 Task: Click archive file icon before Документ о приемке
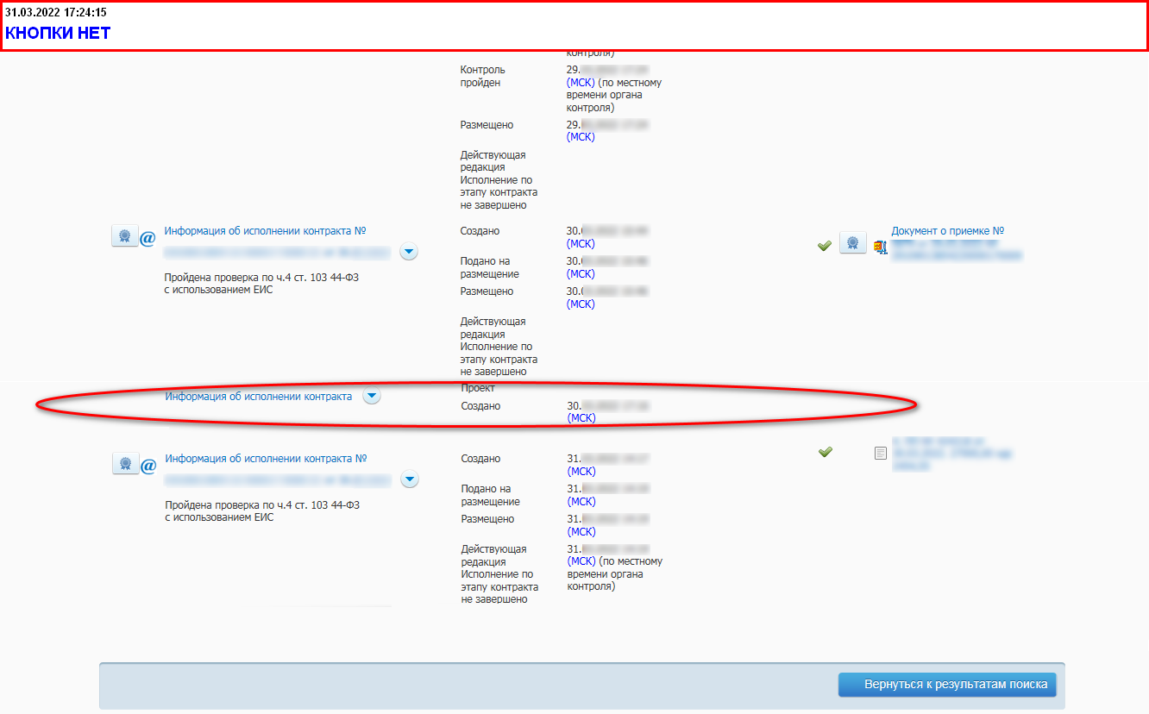click(x=880, y=247)
